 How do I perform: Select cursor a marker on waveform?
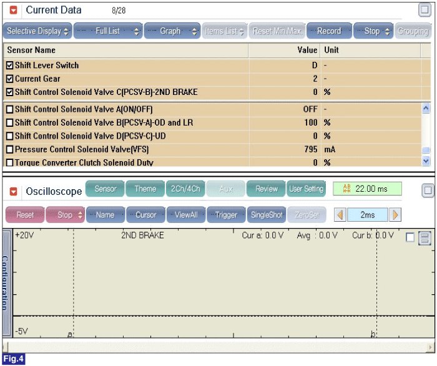(x=70, y=334)
